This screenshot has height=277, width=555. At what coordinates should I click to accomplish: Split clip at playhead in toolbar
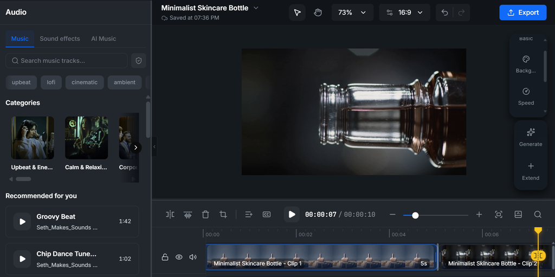(x=170, y=214)
